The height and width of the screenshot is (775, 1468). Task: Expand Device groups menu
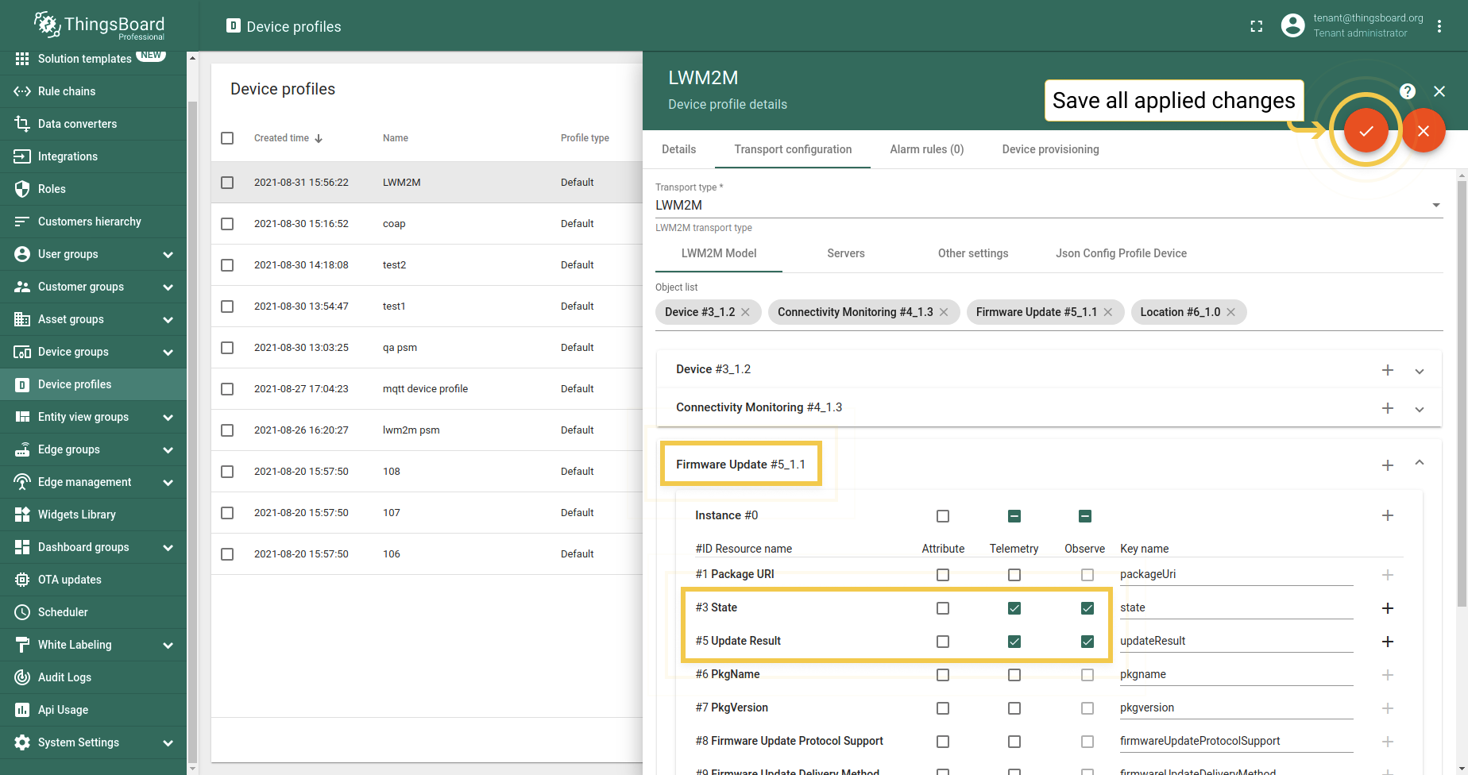(168, 353)
